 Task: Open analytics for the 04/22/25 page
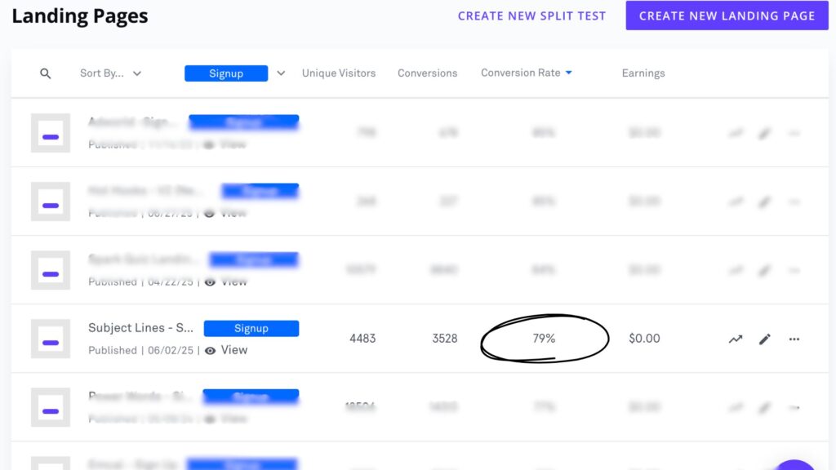[x=736, y=270]
